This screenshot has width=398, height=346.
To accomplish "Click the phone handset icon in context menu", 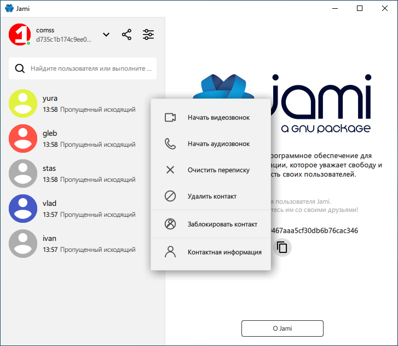I will (x=170, y=143).
